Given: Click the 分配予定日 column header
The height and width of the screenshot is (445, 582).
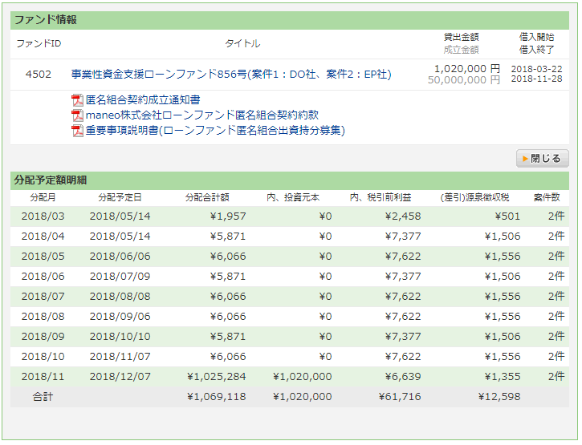Looking at the screenshot, I should tap(120, 197).
